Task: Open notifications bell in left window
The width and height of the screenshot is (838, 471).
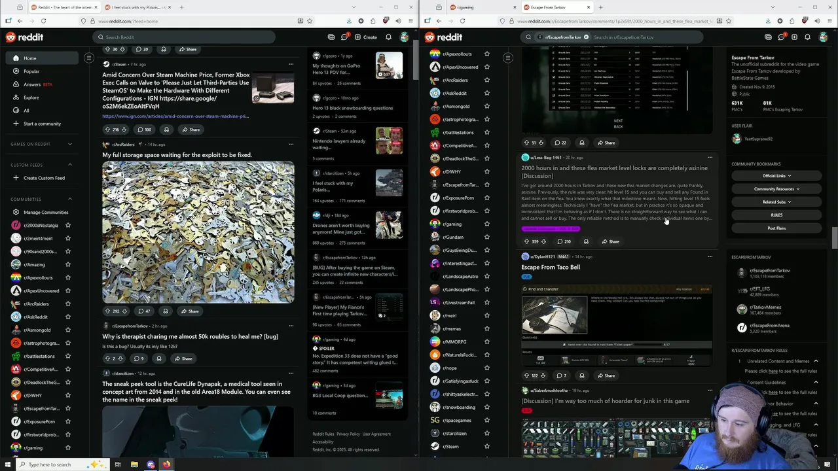Action: [x=388, y=37]
